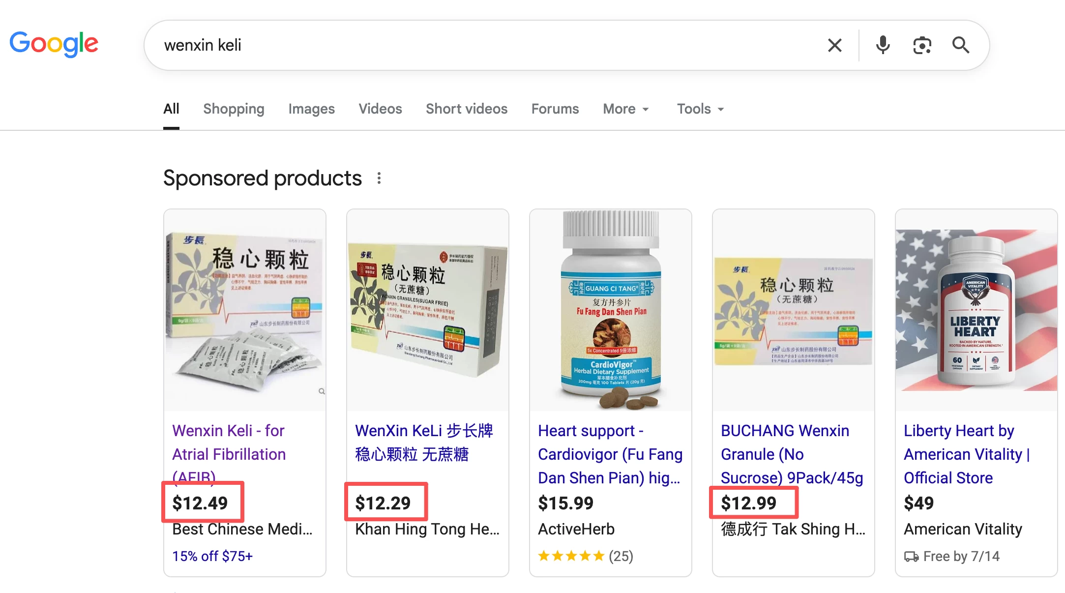Switch to the Shopping tab
Image resolution: width=1065 pixels, height=593 pixels.
pos(234,109)
